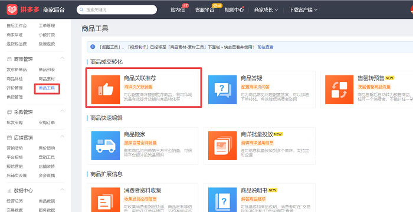The image size is (413, 212).
Task: Click the 店铺营销 calendar icon
Action: (9, 138)
